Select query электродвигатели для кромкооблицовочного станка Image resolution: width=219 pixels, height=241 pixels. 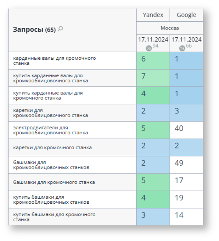coord(50,130)
